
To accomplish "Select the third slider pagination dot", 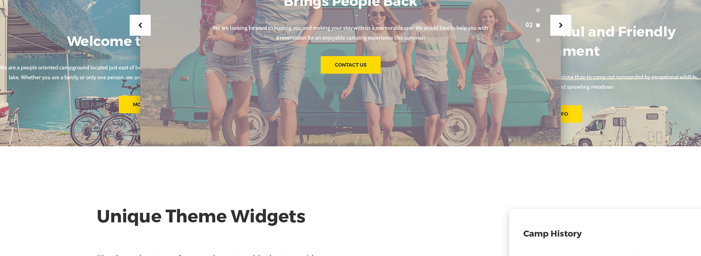I will click(x=538, y=40).
